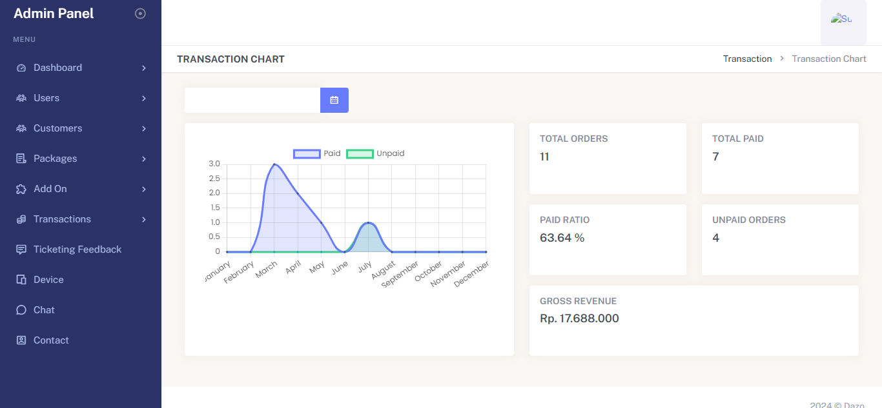Image resolution: width=882 pixels, height=408 pixels.
Task: Expand the Customers submenu chevron
Action: tap(144, 128)
